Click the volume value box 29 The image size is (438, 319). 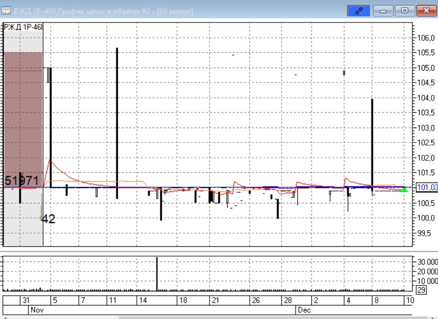pos(421,290)
